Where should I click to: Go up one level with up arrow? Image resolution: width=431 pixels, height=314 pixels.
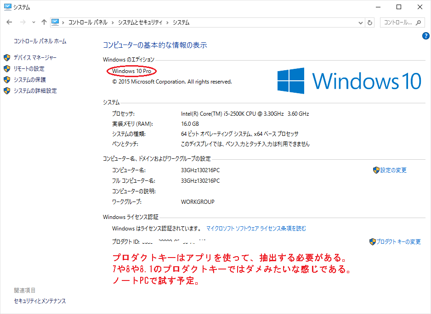[44, 22]
